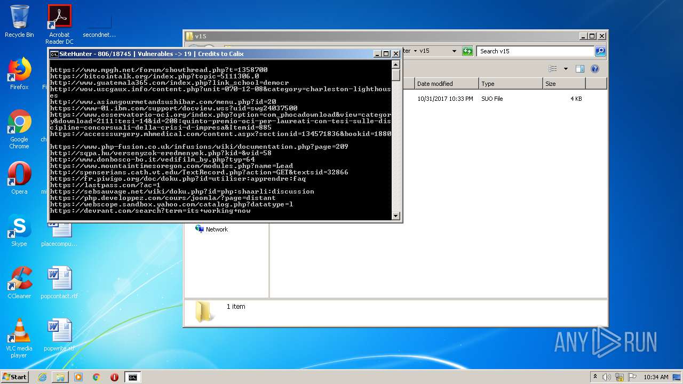
Task: Click the lastpass.com URL line in console
Action: point(105,185)
